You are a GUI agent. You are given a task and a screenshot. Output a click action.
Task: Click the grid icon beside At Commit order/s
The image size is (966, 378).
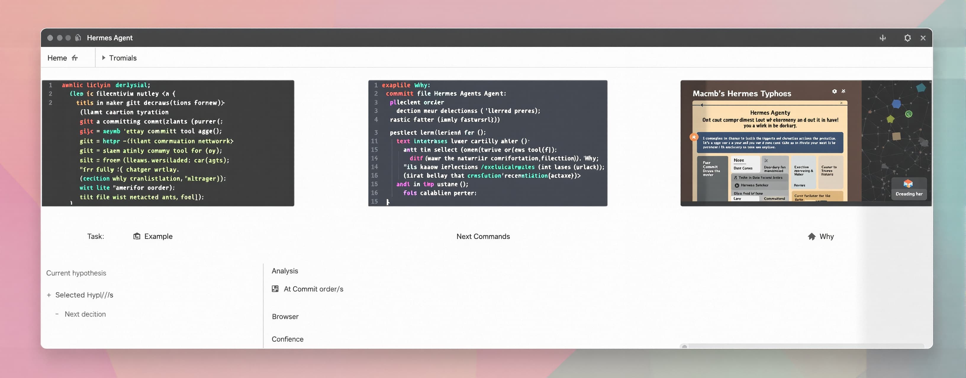click(x=275, y=289)
